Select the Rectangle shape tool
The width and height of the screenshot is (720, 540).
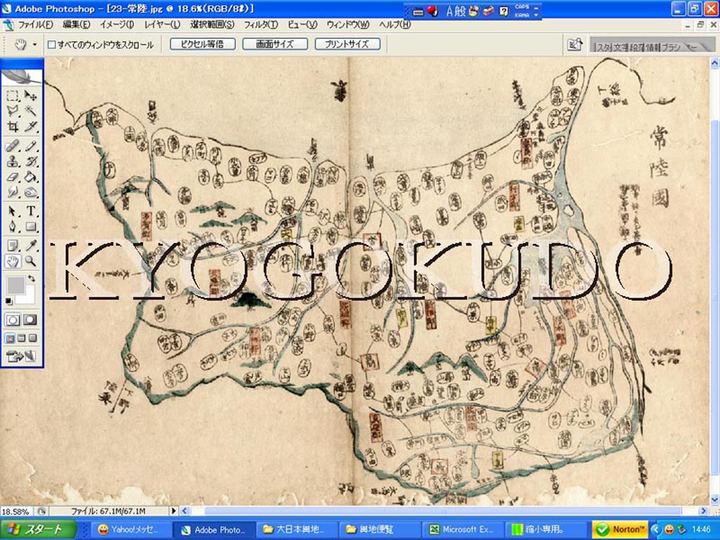coord(30,226)
